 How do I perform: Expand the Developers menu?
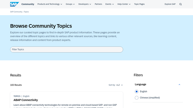click(x=85, y=4)
